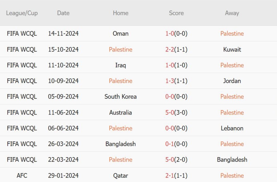Select Kuwait in the Away column

pyautogui.click(x=232, y=49)
